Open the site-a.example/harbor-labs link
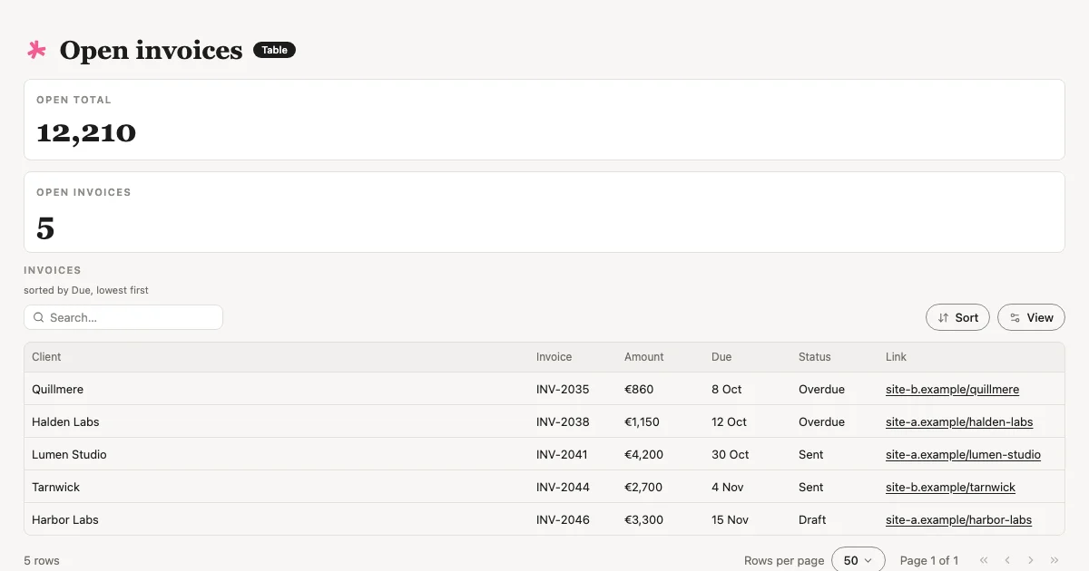 [958, 519]
